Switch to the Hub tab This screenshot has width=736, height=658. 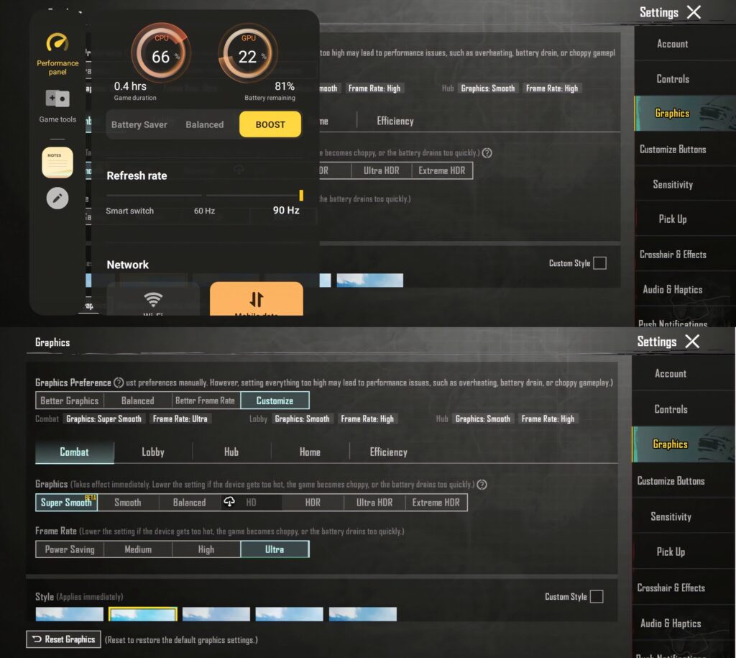coord(231,452)
